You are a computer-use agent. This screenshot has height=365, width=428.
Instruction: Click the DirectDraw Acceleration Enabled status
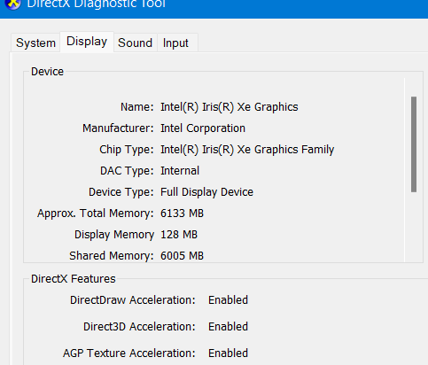click(x=228, y=300)
